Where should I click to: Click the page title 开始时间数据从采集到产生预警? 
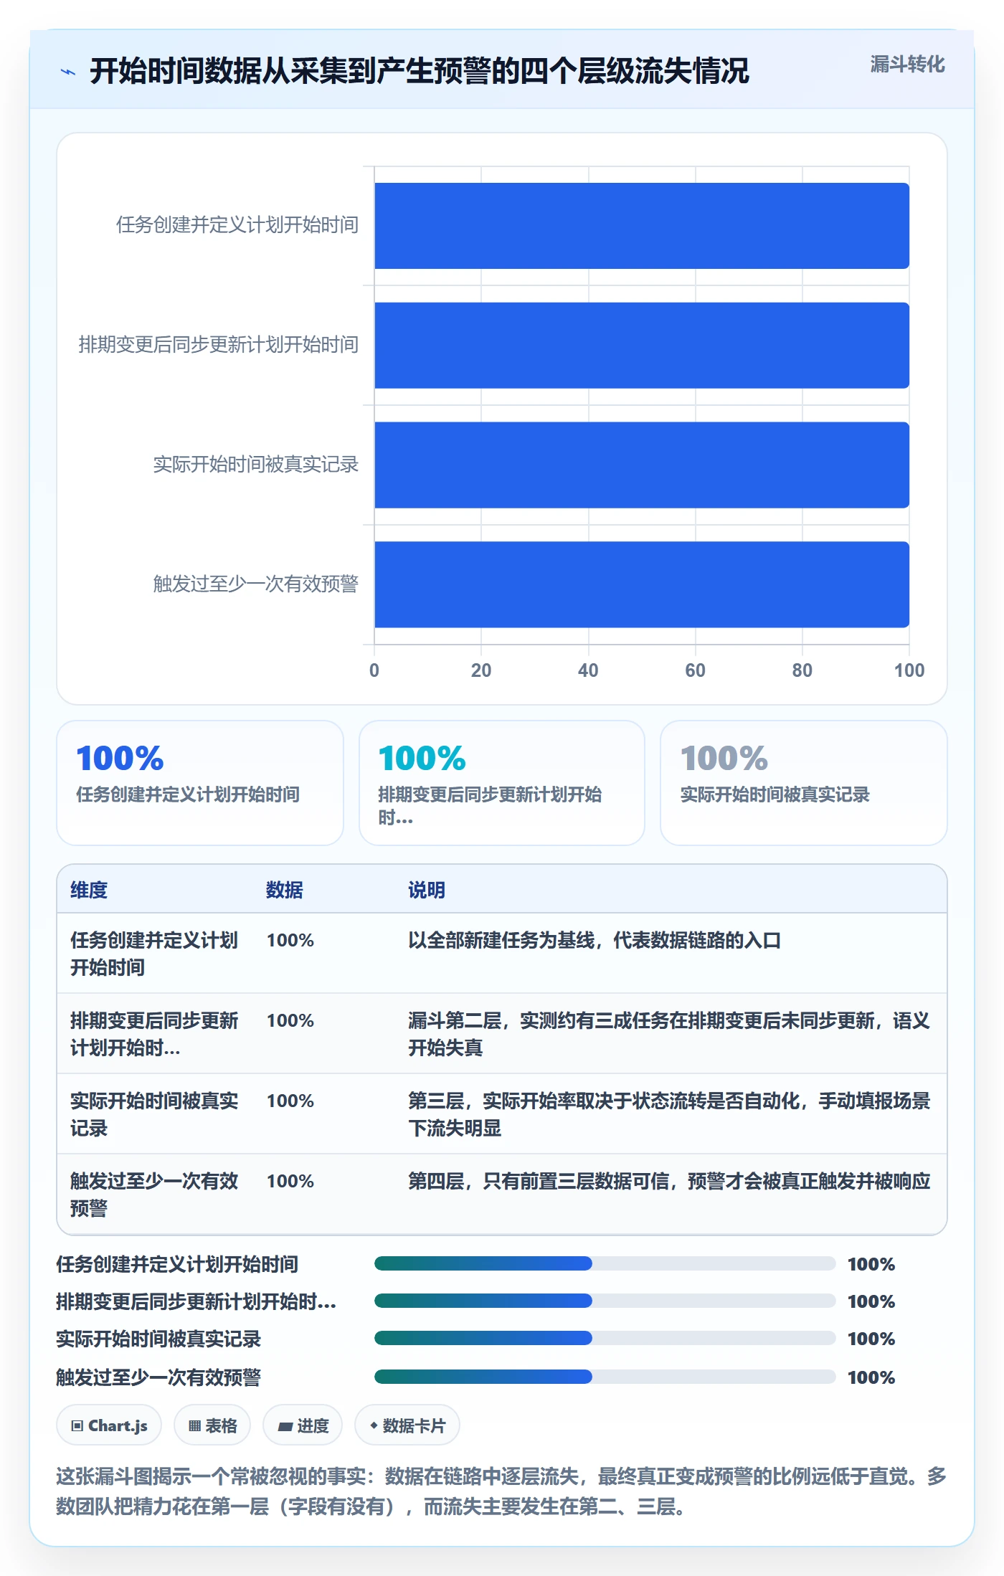420,71
